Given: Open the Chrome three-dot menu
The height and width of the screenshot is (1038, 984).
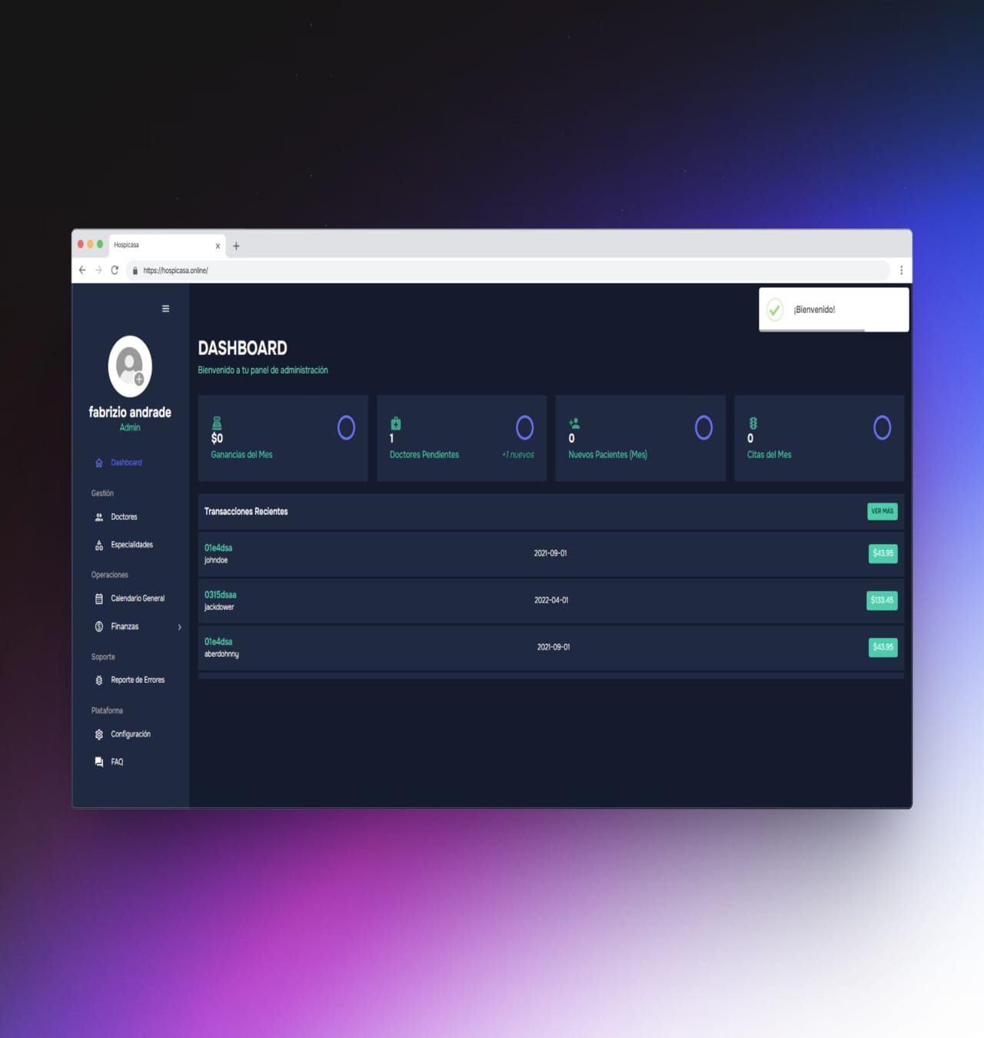Looking at the screenshot, I should tap(901, 270).
